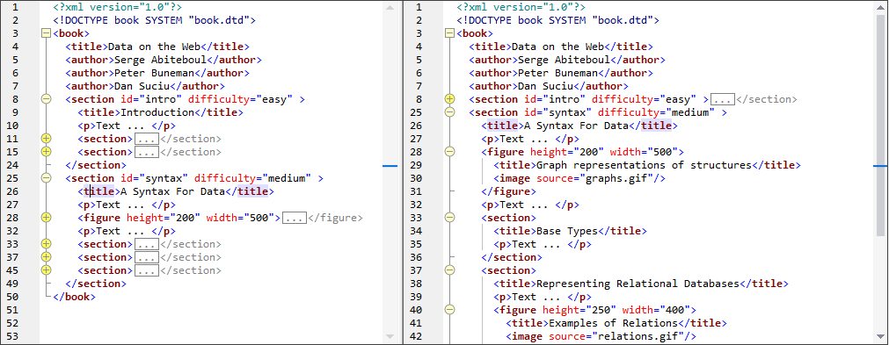Expand folded section on line 33, left pane
Viewport: 889px width, 345px height.
pos(47,244)
